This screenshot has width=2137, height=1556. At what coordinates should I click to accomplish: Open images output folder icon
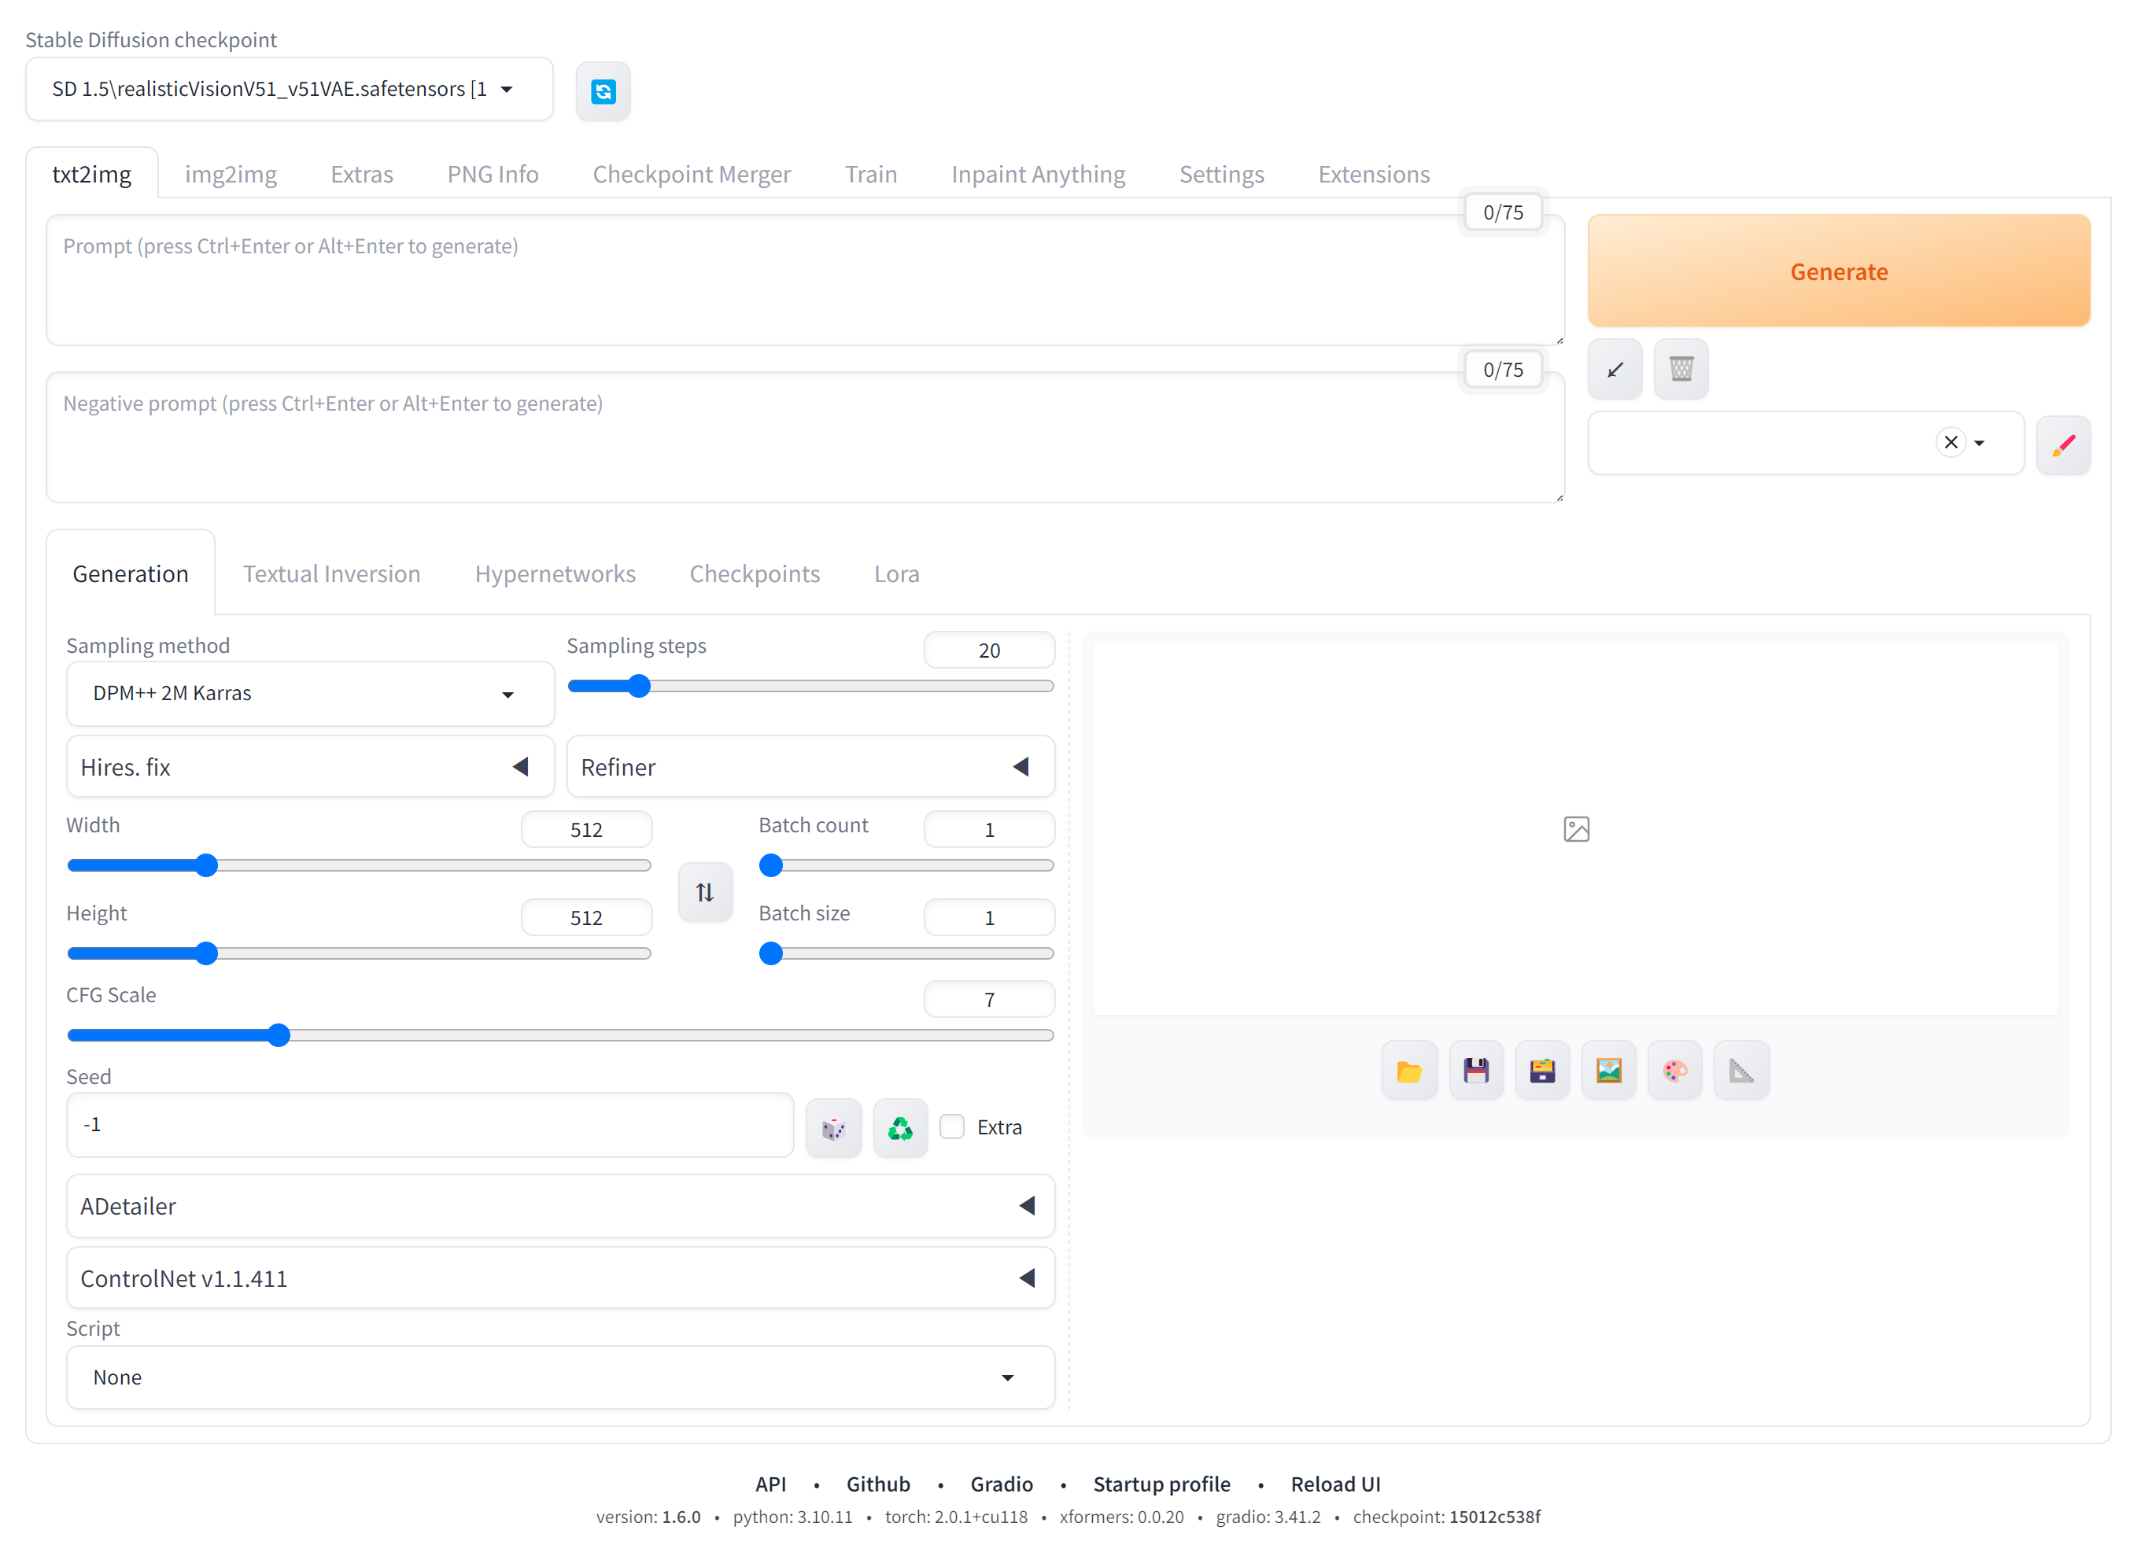point(1408,1071)
